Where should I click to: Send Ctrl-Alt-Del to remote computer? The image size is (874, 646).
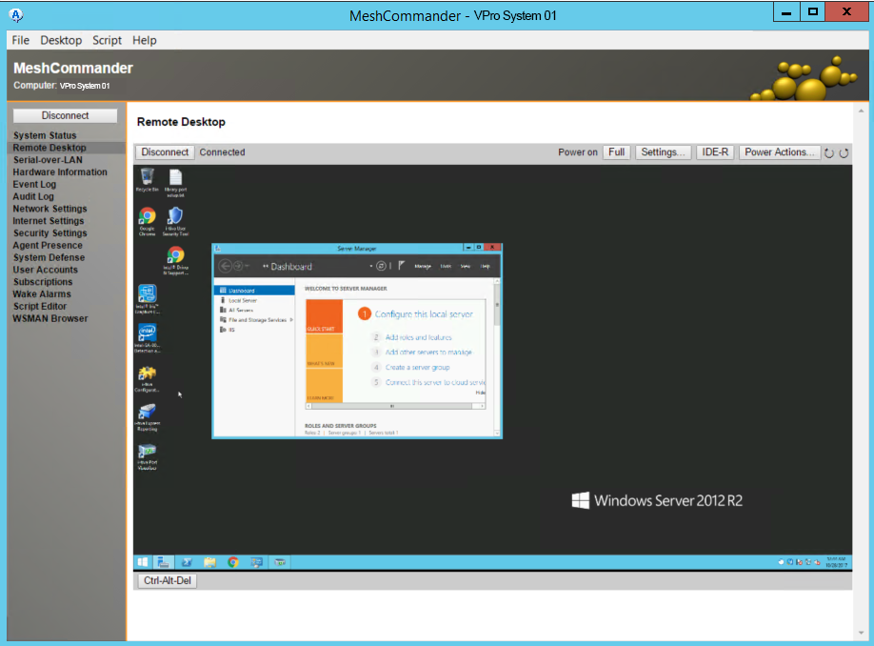pyautogui.click(x=168, y=580)
